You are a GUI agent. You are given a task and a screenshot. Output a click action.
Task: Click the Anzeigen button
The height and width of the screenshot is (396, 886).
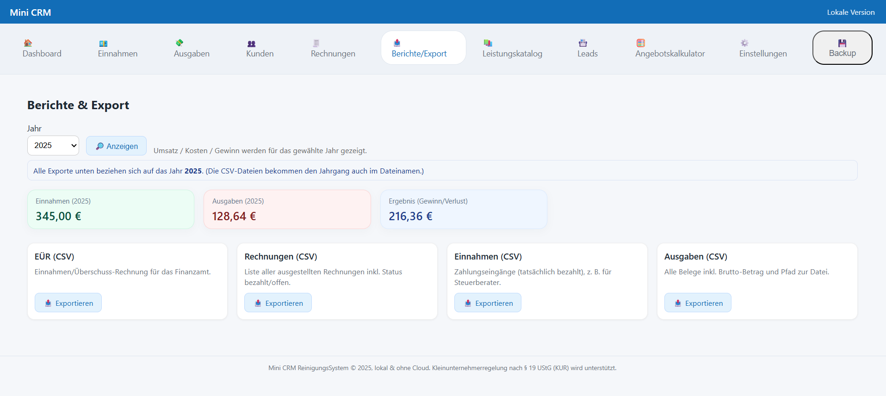click(116, 146)
